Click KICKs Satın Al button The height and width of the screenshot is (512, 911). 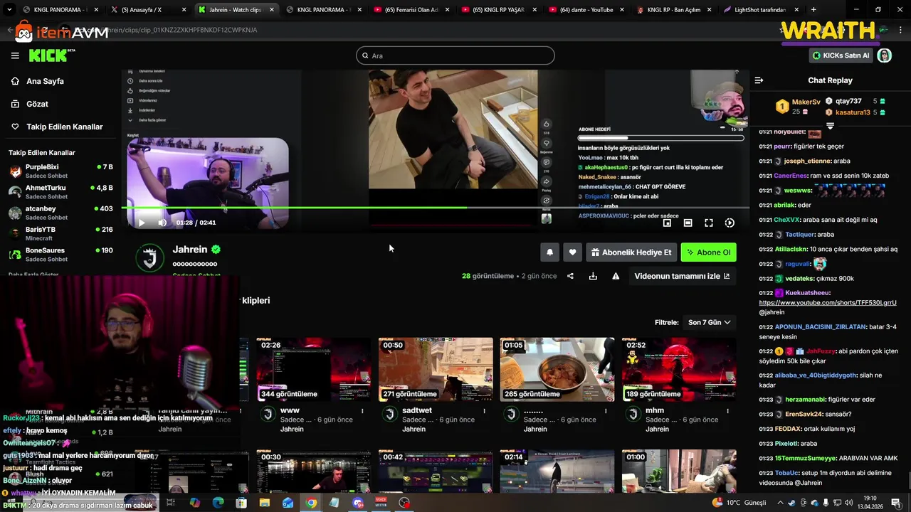coord(841,55)
